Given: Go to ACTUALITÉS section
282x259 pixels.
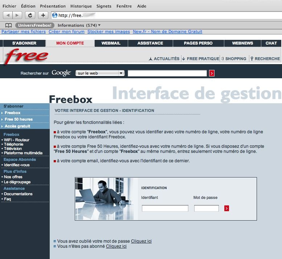Looking at the screenshot, I should tap(164, 59).
